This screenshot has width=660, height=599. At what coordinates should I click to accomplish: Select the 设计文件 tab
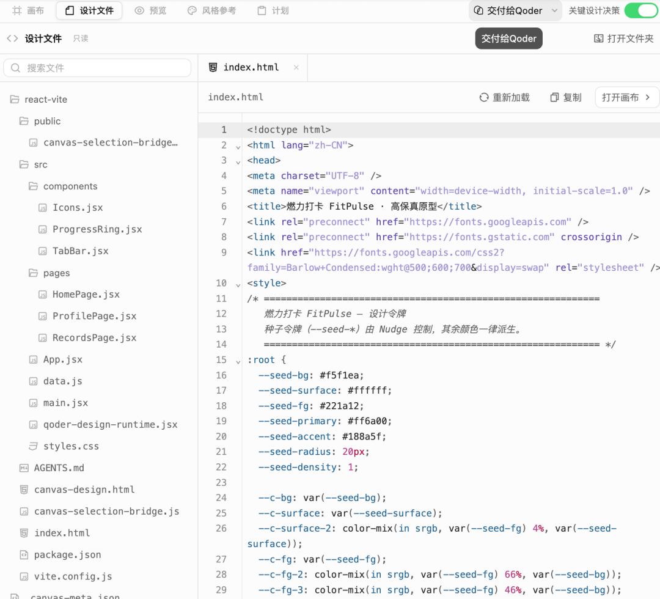click(x=89, y=10)
